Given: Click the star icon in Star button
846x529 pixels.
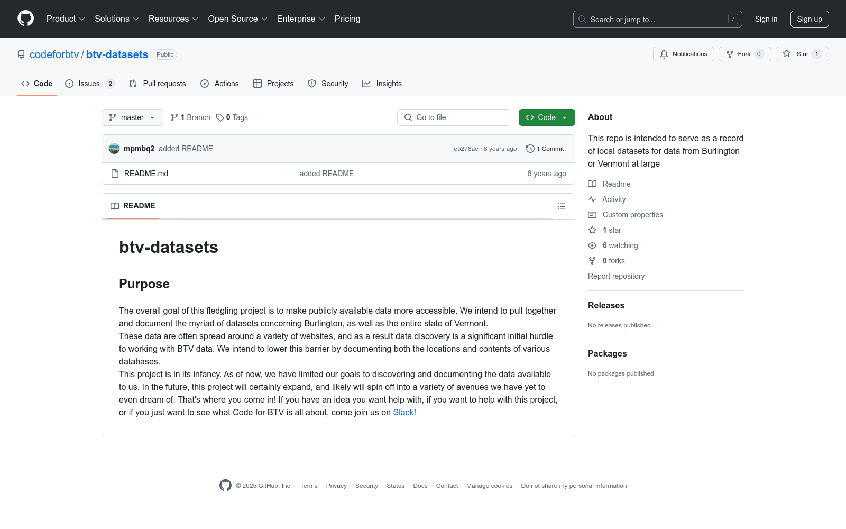Looking at the screenshot, I should [787, 54].
